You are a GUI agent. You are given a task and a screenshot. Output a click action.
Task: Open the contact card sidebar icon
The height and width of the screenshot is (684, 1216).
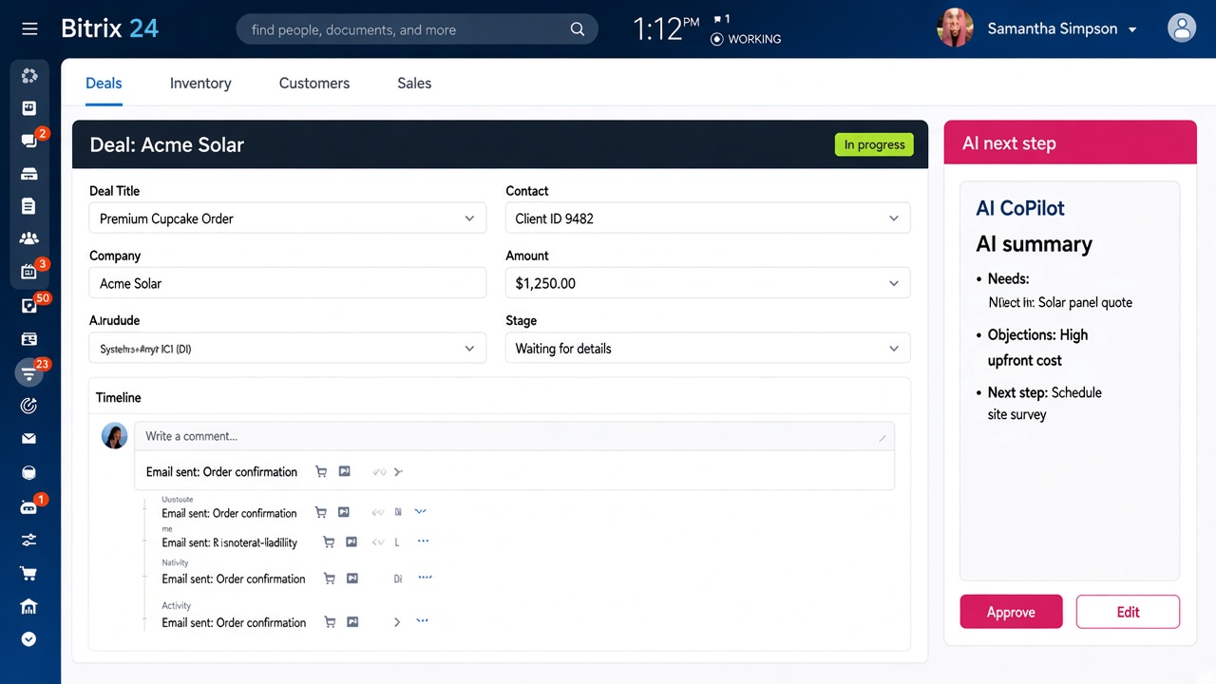click(x=29, y=339)
